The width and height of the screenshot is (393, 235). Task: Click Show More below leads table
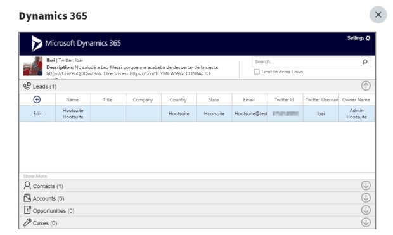[35, 176]
